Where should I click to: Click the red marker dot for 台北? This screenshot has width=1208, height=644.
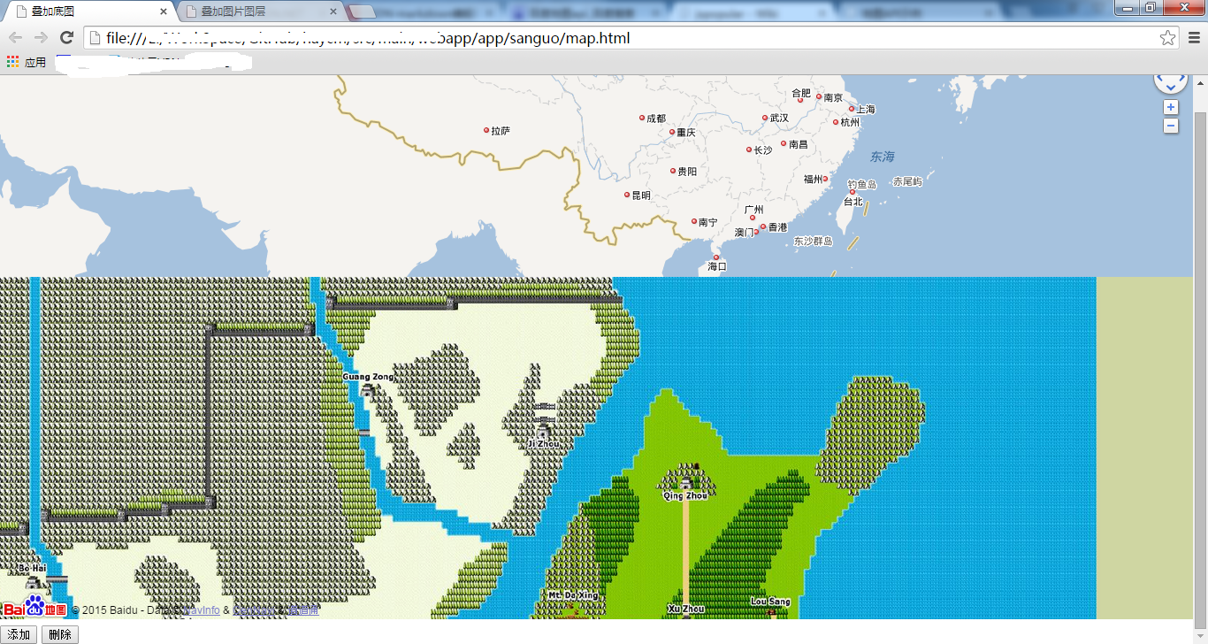(852, 192)
